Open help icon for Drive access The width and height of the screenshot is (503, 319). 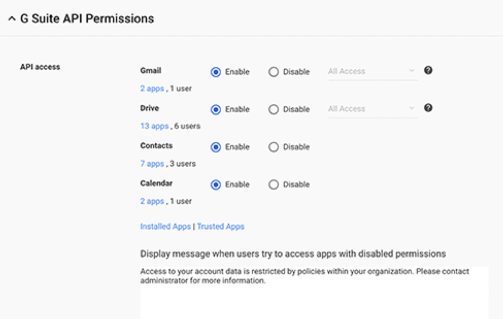[x=428, y=108]
